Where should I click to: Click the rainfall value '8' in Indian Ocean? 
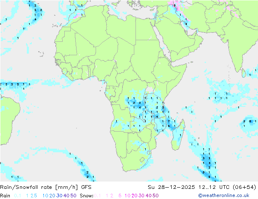[250, 121]
